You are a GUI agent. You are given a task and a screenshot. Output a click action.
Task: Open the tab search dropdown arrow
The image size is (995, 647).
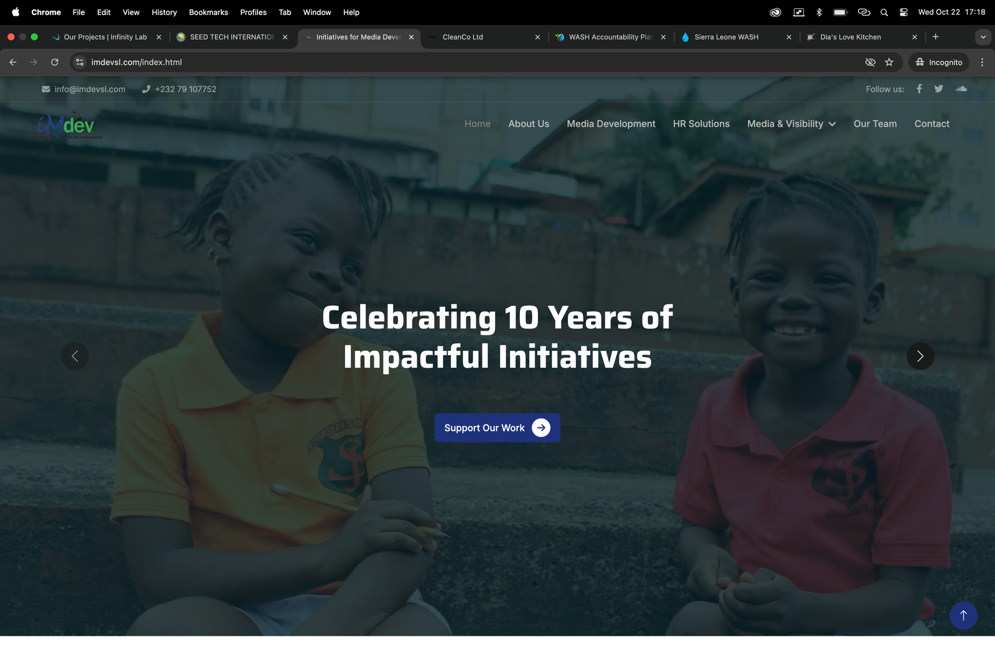983,37
